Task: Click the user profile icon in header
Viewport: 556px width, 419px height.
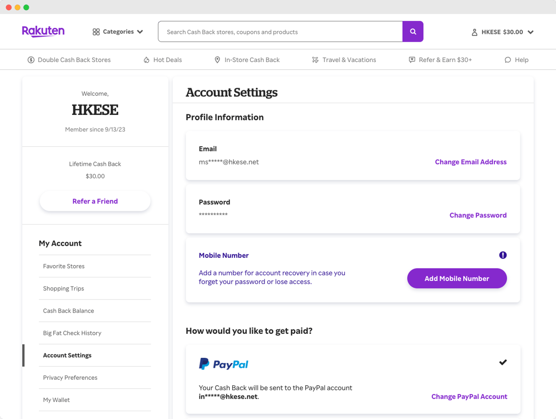Action: point(474,32)
